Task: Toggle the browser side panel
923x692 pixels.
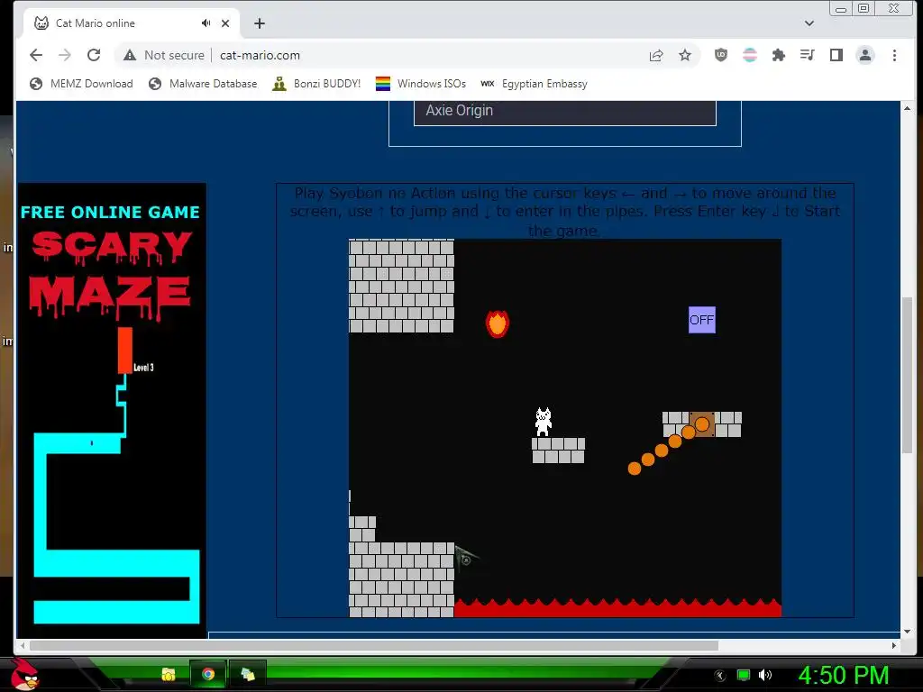Action: (x=836, y=55)
